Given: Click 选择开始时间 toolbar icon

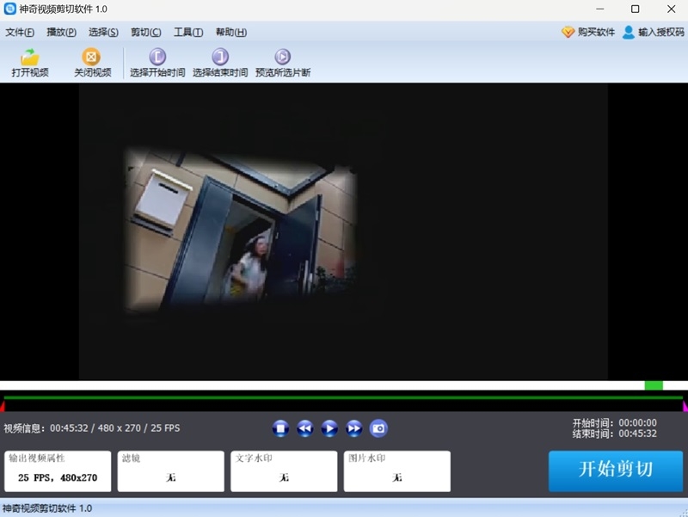Looking at the screenshot, I should click(x=157, y=57).
